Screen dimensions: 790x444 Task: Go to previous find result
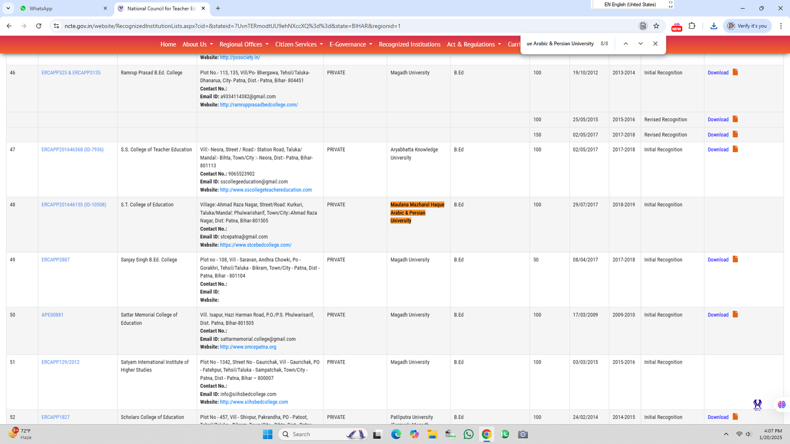626,44
